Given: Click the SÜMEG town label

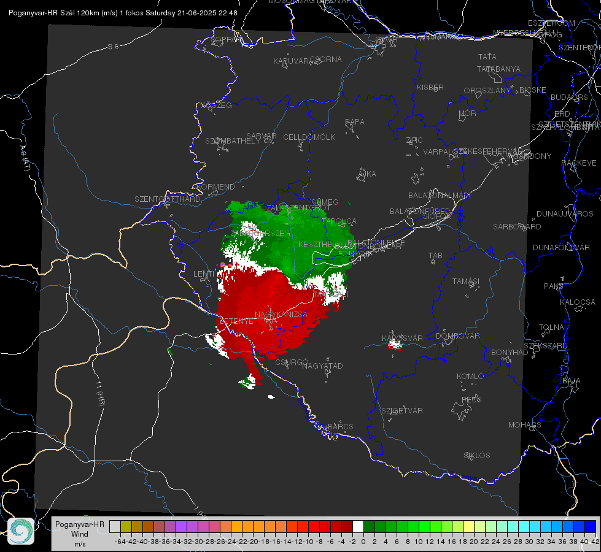Looking at the screenshot, I should 325,202.
